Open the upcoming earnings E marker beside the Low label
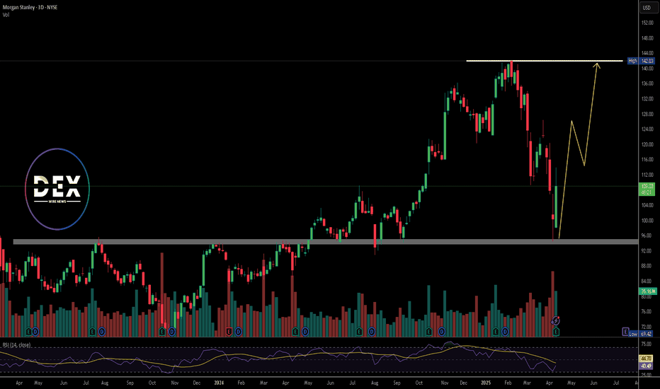This screenshot has width=660, height=389. (x=625, y=332)
